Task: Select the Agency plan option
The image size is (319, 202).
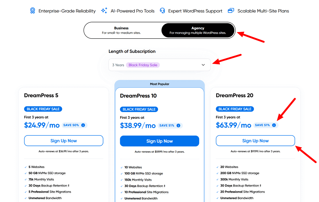Action: click(x=198, y=30)
